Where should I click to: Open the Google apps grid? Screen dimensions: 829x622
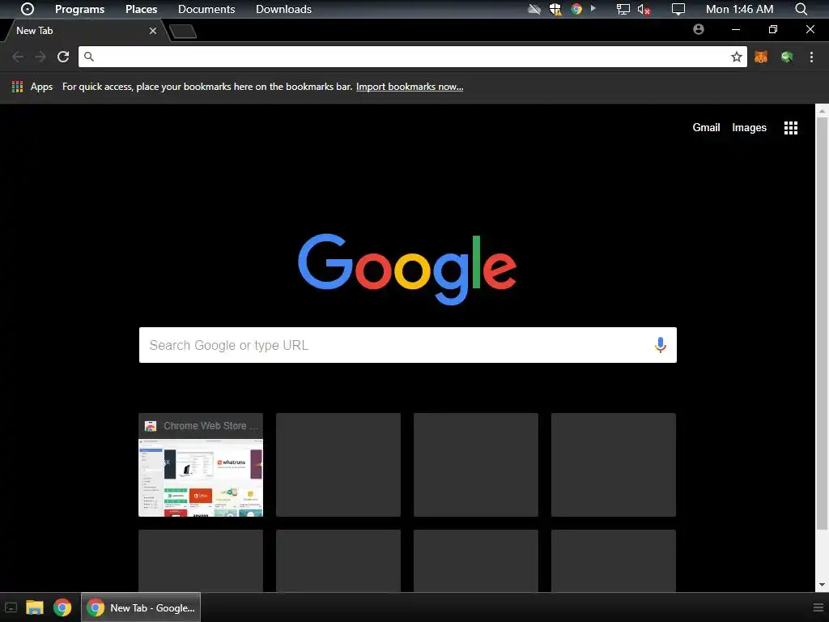coord(791,127)
